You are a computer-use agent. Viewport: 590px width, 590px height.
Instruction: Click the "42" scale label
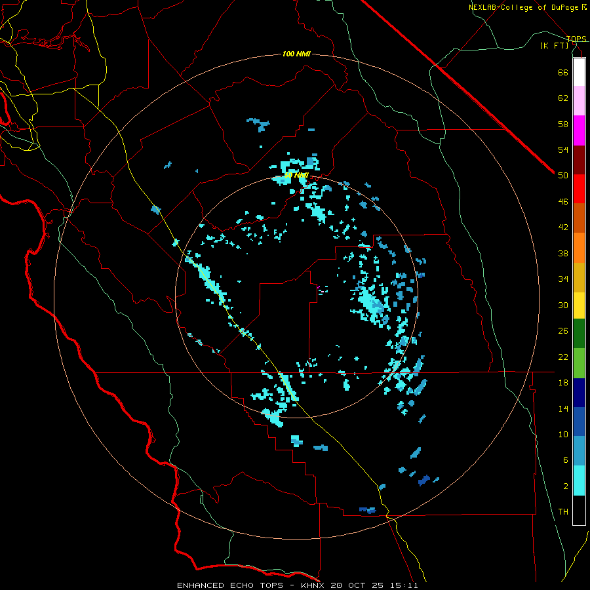point(563,227)
